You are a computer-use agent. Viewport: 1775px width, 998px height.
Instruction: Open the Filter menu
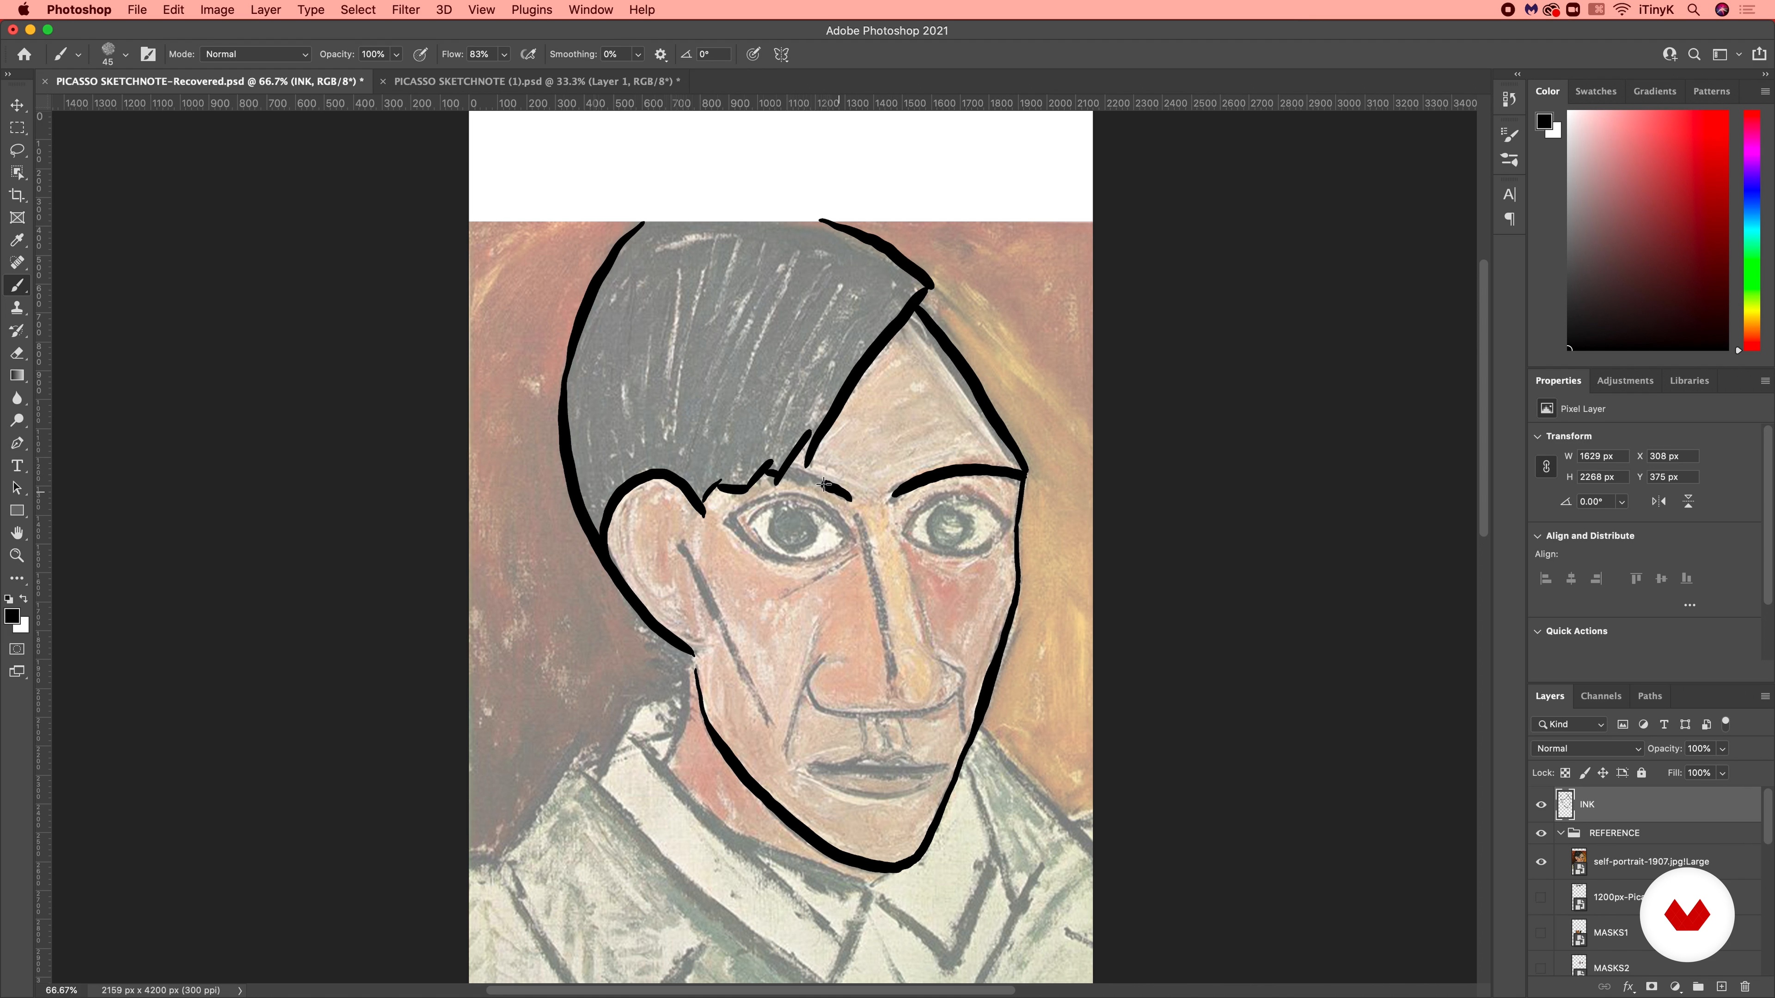coord(405,10)
